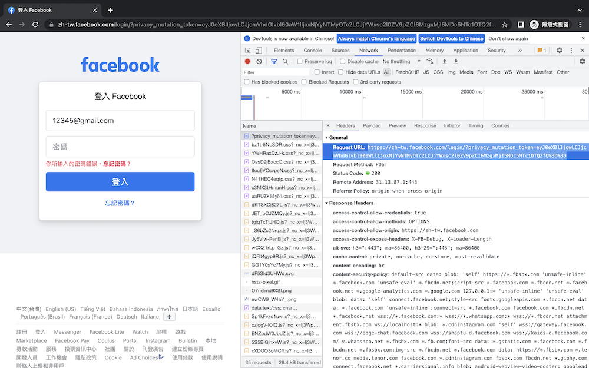The height and width of the screenshot is (368, 589).
Task: Switch to the Elements panel
Action: pos(284,50)
